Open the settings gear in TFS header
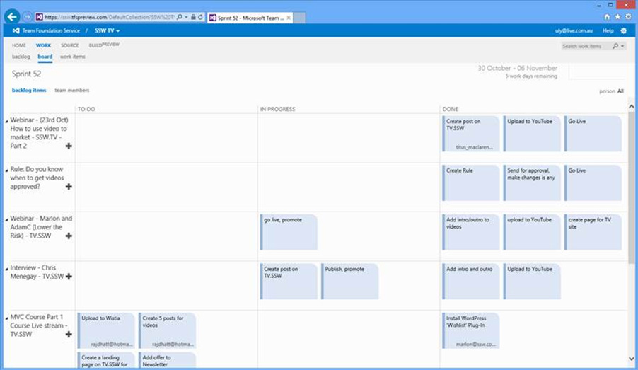638x370 pixels. pos(623,31)
